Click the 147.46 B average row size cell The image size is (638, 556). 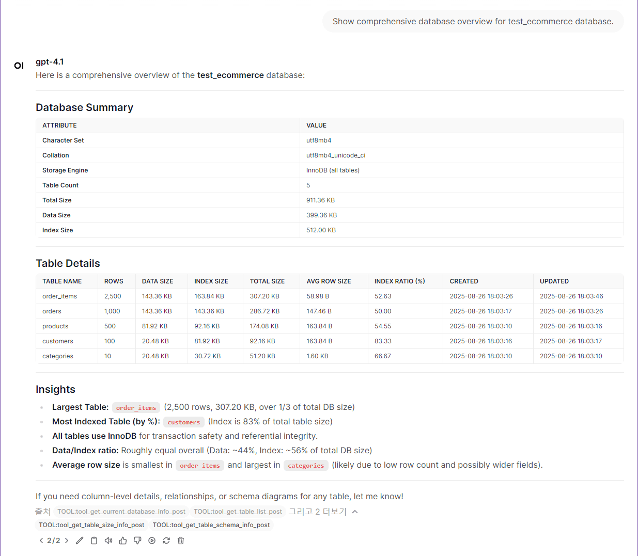[x=334, y=311]
